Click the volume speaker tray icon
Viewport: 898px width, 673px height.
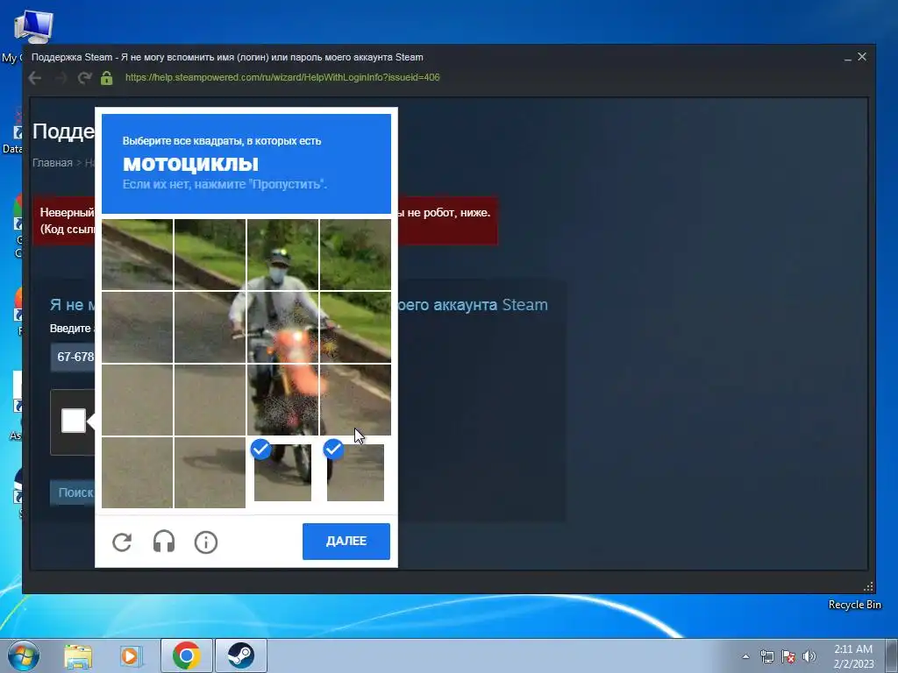809,656
